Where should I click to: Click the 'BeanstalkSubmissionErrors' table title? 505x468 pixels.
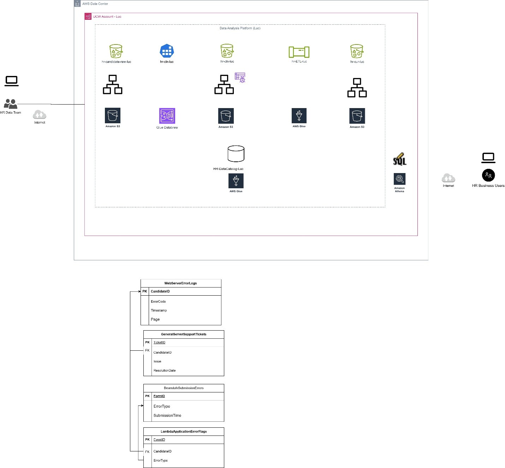tap(184, 388)
